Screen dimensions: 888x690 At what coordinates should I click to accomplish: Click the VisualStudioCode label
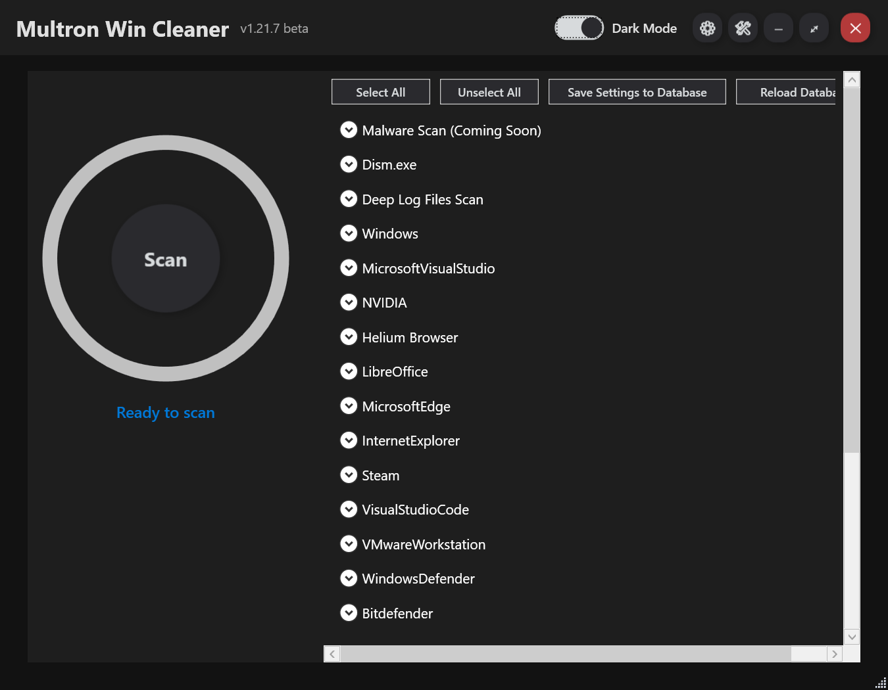tap(416, 510)
